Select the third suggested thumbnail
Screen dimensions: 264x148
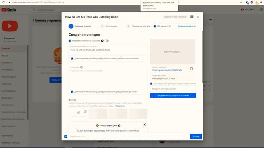tap(138, 114)
